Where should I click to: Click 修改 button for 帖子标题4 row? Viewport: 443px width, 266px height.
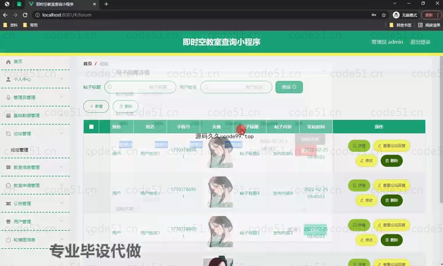tap(366, 200)
